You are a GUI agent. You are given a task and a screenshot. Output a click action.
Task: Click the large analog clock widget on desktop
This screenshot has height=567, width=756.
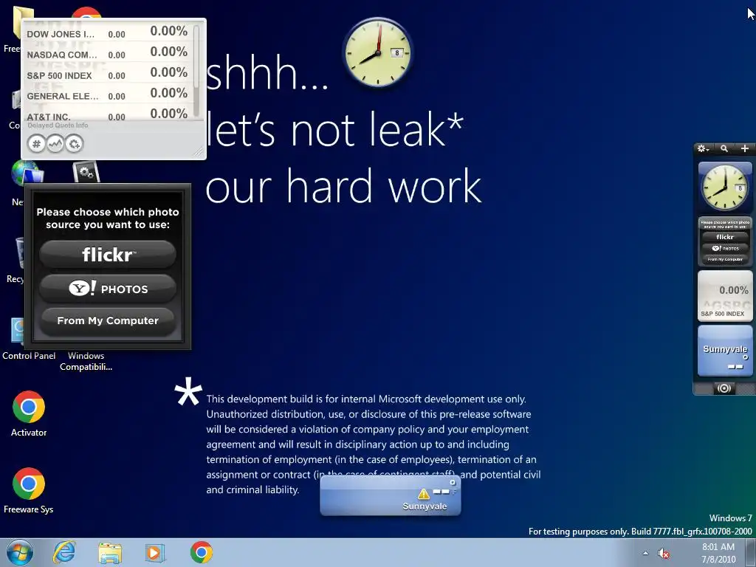[378, 52]
